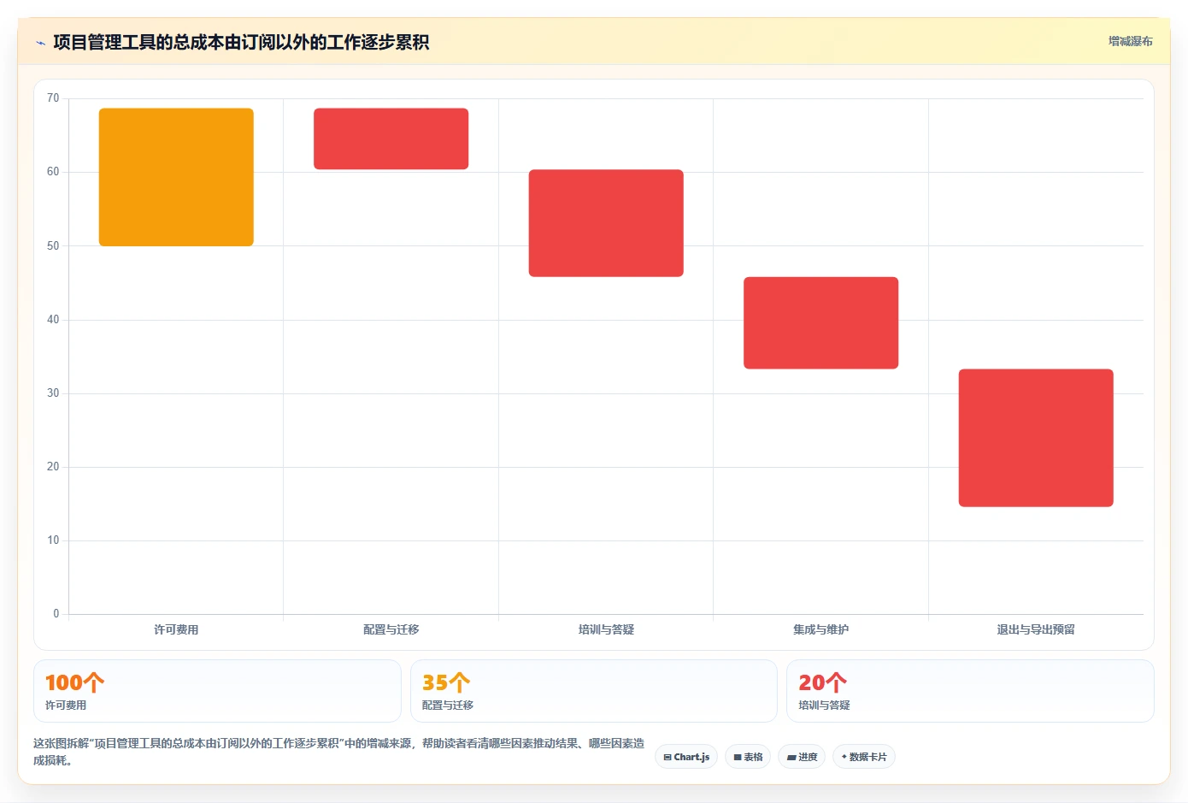Viewport: 1188px width, 803px height.
Task: Click the y-axis value 40
Action: tap(53, 320)
